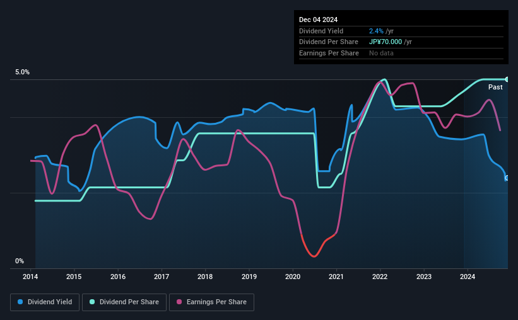Click Dividend Per Share label in tooltip

pyautogui.click(x=328, y=42)
